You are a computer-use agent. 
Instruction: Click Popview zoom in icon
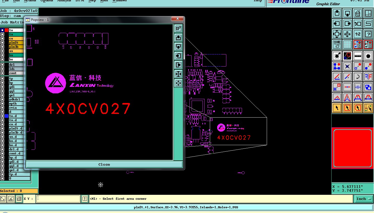179,74
